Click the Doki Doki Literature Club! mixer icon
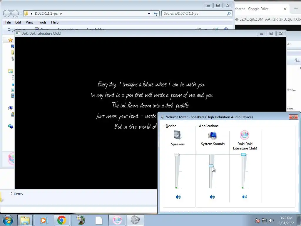301x226 pixels. (245, 135)
